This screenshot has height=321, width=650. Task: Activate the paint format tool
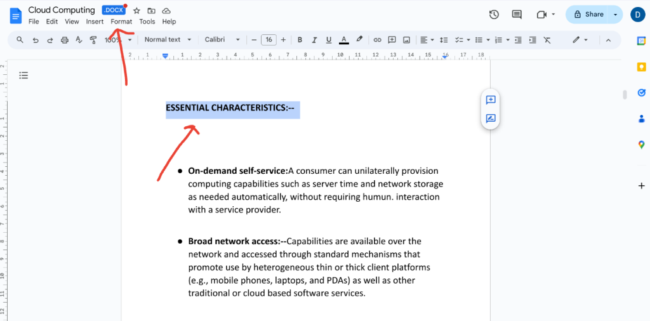click(93, 40)
